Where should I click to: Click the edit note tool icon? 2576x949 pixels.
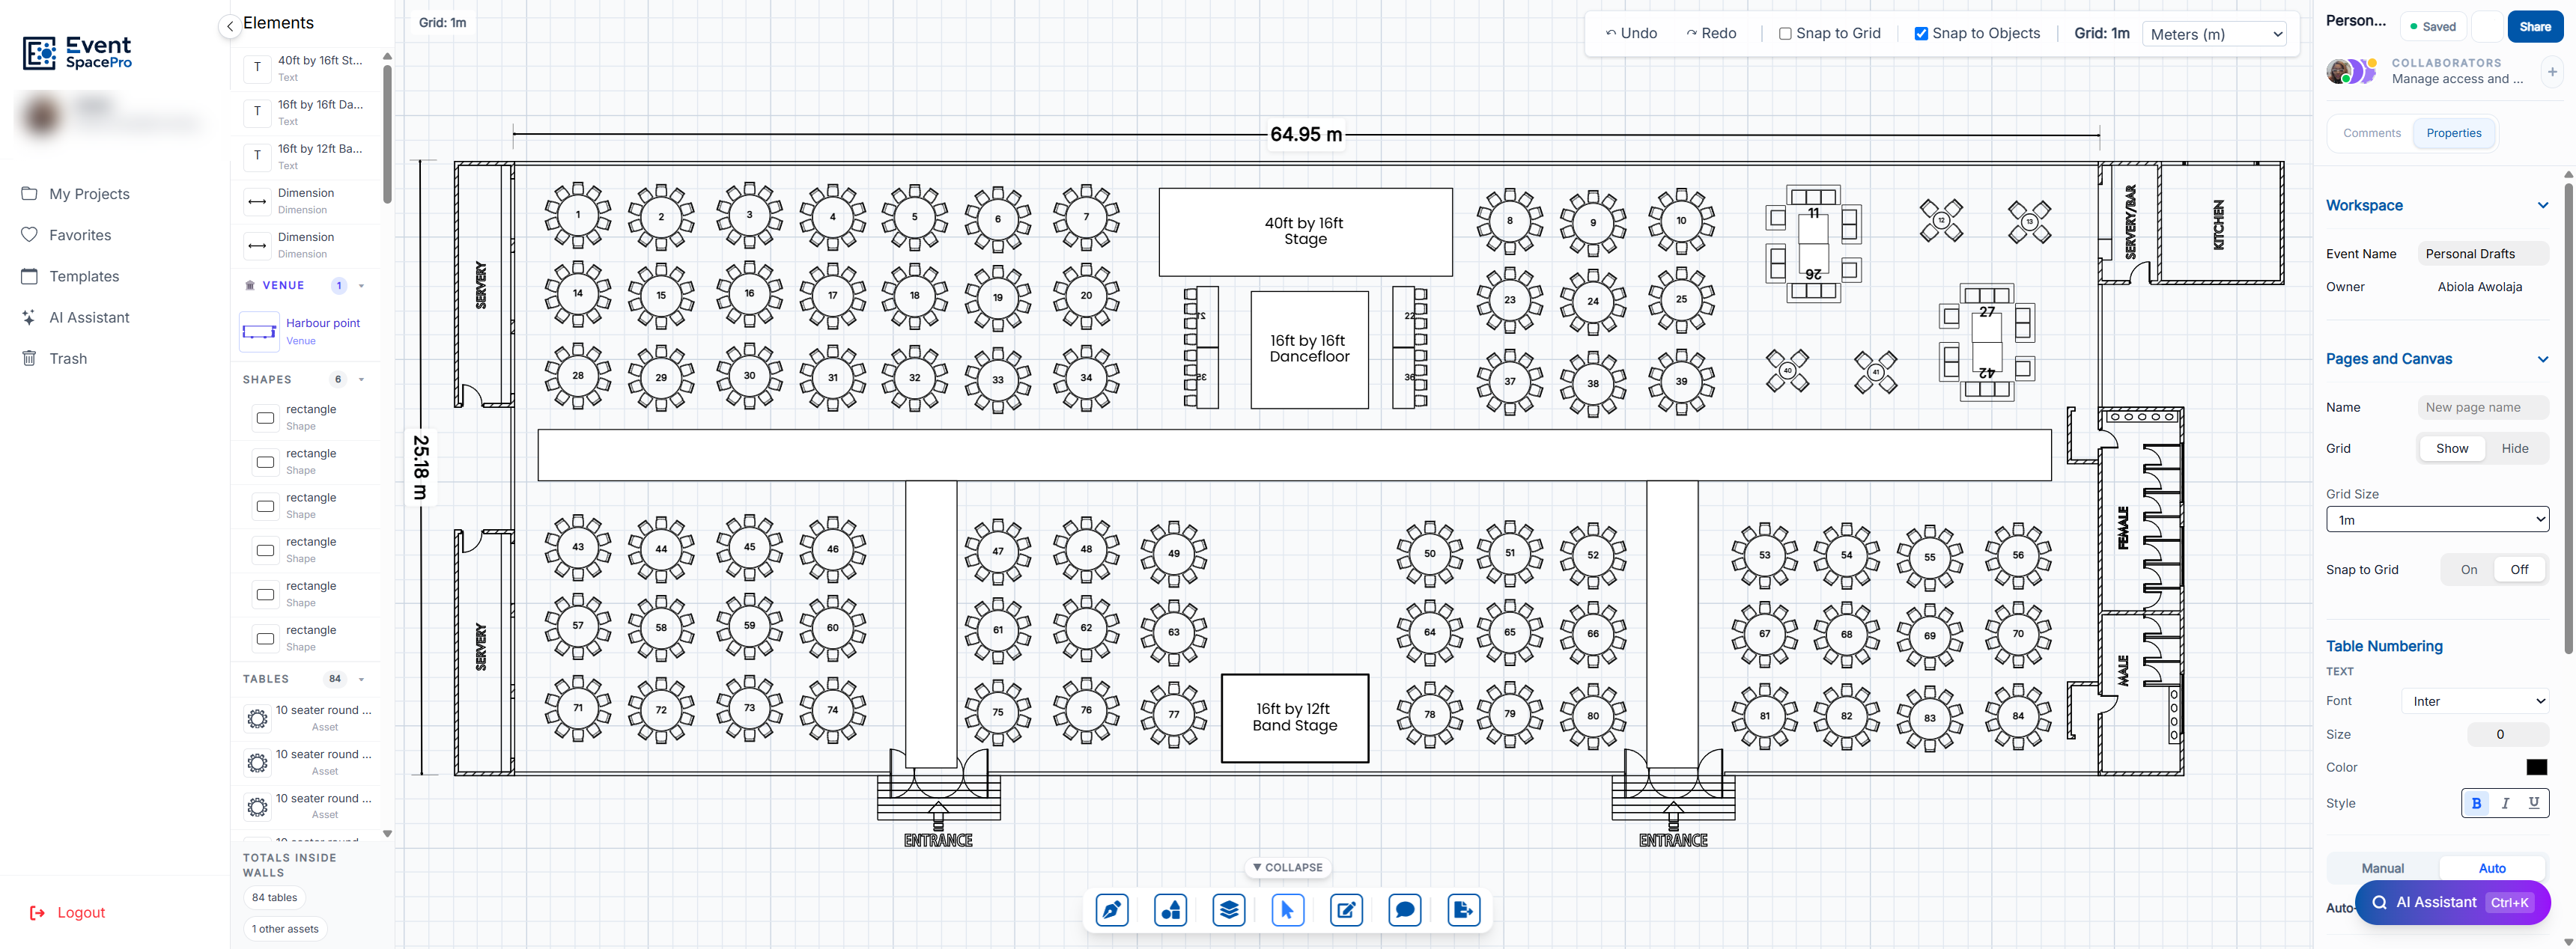pos(1346,910)
